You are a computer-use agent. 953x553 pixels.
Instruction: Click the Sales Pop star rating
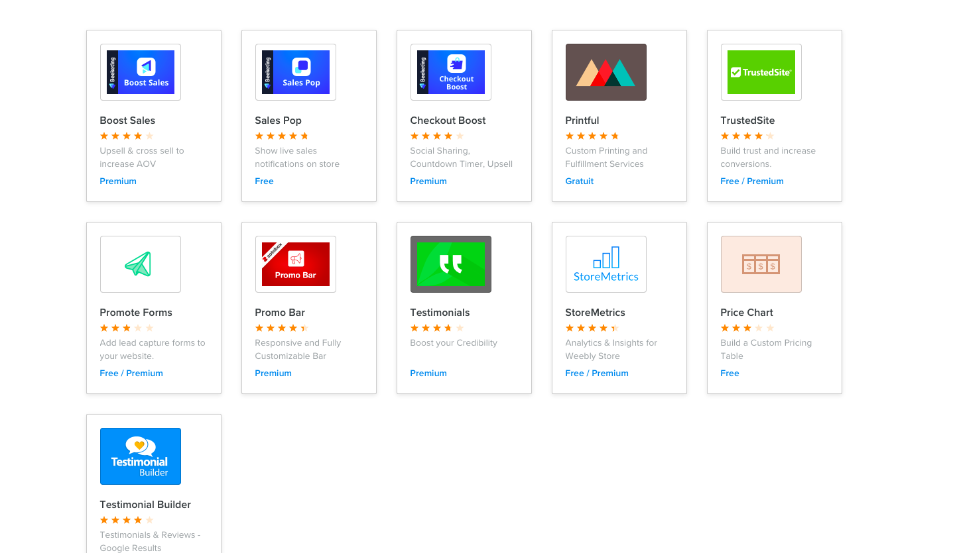[x=282, y=136]
